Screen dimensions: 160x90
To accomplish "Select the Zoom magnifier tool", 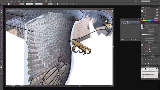I will (x=1, y=64).
